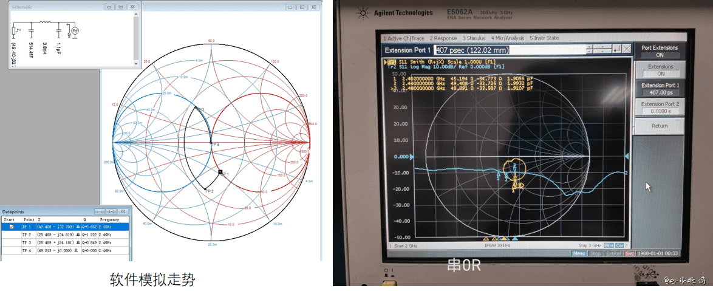713x291 pixels.
Task: Toggle the Extensions ON softkey
Action: pos(659,70)
